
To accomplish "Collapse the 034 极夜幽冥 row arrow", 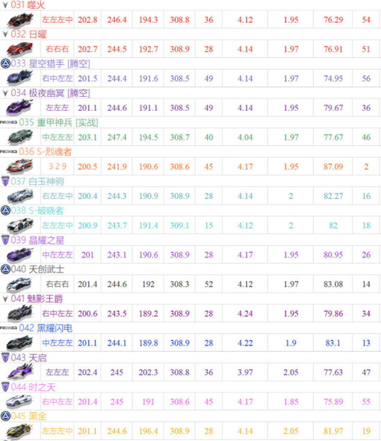I will (x=5, y=93).
